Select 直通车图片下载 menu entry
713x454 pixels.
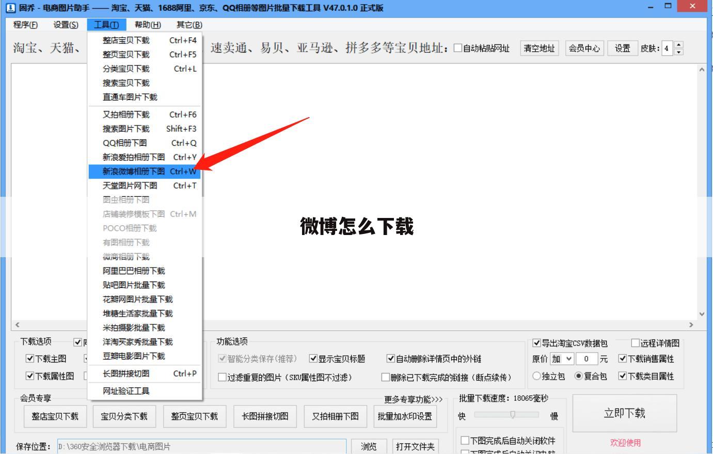[145, 97]
